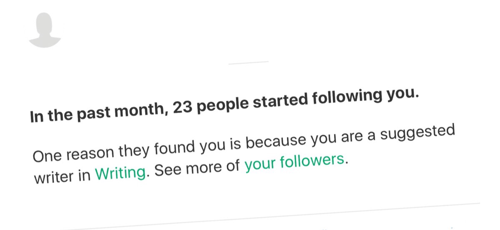Click the short divider under the avatar
The image size is (500, 230).
249,62
